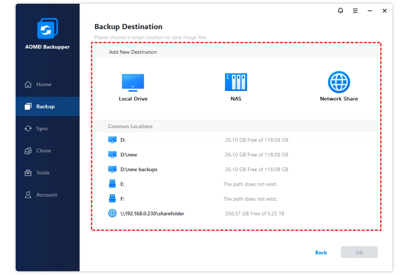The width and height of the screenshot is (408, 275).
Task: Choose the D:\new folder location
Action: click(129, 155)
